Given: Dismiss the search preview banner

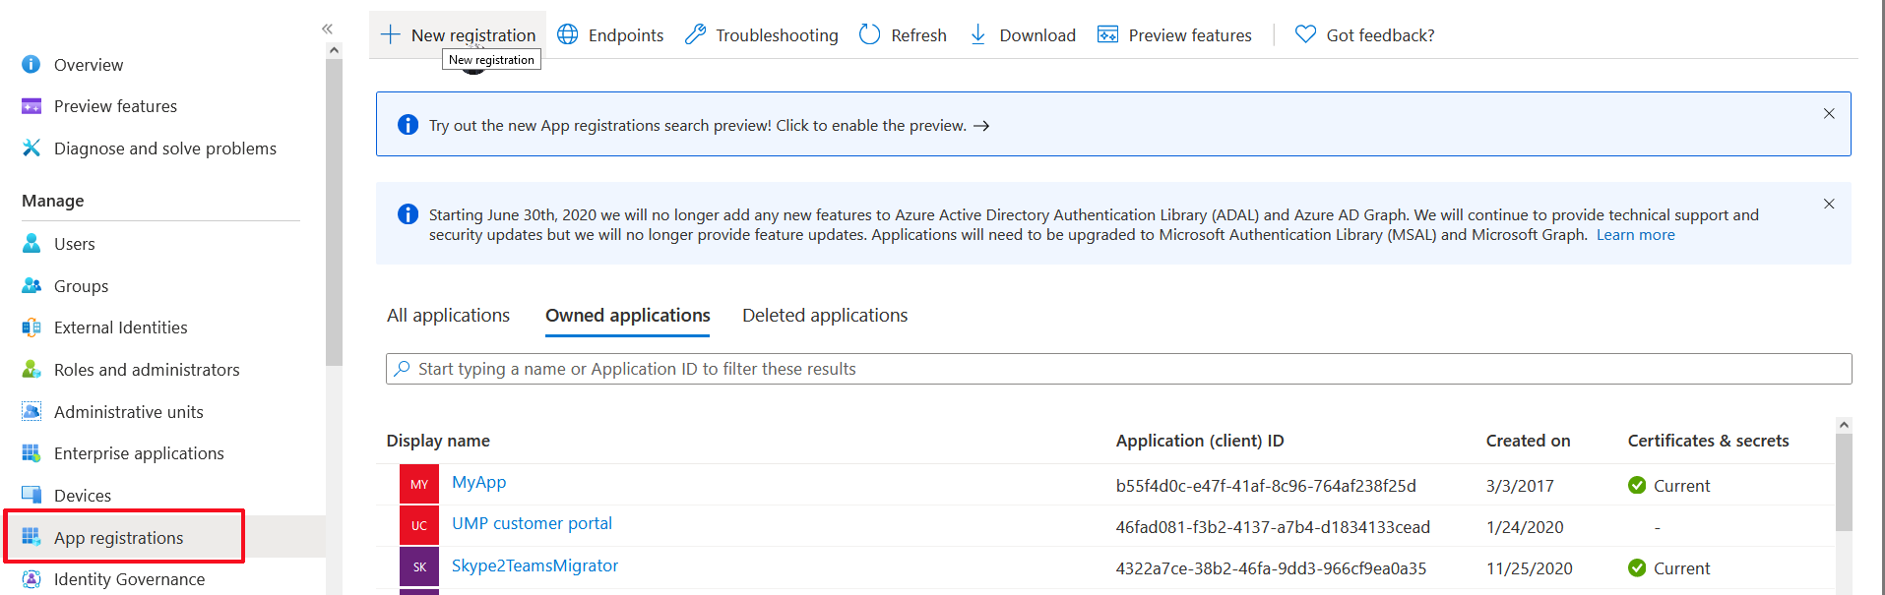Looking at the screenshot, I should pyautogui.click(x=1828, y=113).
